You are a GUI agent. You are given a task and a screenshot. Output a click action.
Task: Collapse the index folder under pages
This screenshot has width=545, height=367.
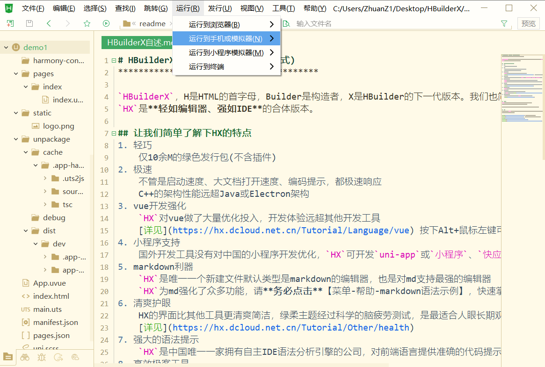coord(26,87)
